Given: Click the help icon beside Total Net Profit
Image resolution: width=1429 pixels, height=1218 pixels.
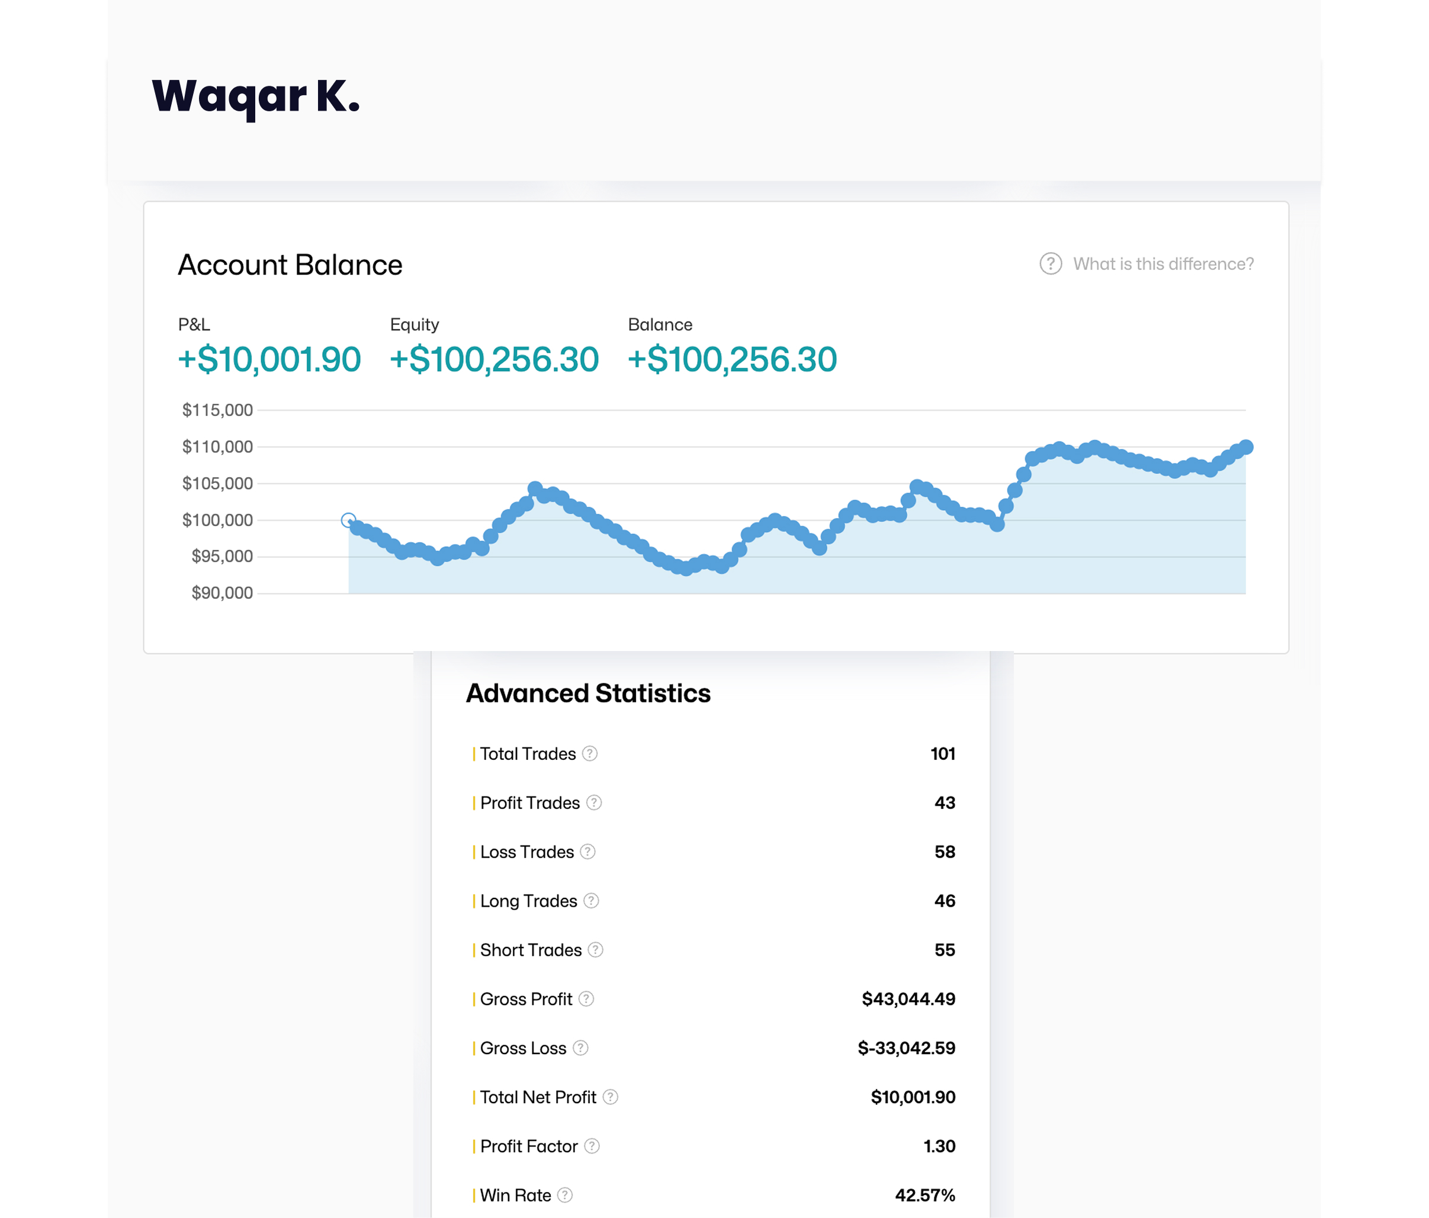Looking at the screenshot, I should point(611,1097).
